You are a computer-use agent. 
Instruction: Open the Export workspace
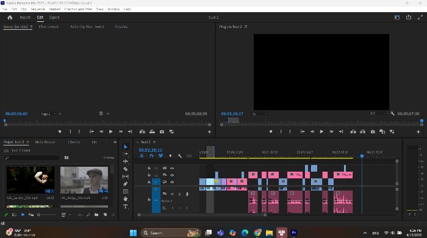pyautogui.click(x=54, y=18)
